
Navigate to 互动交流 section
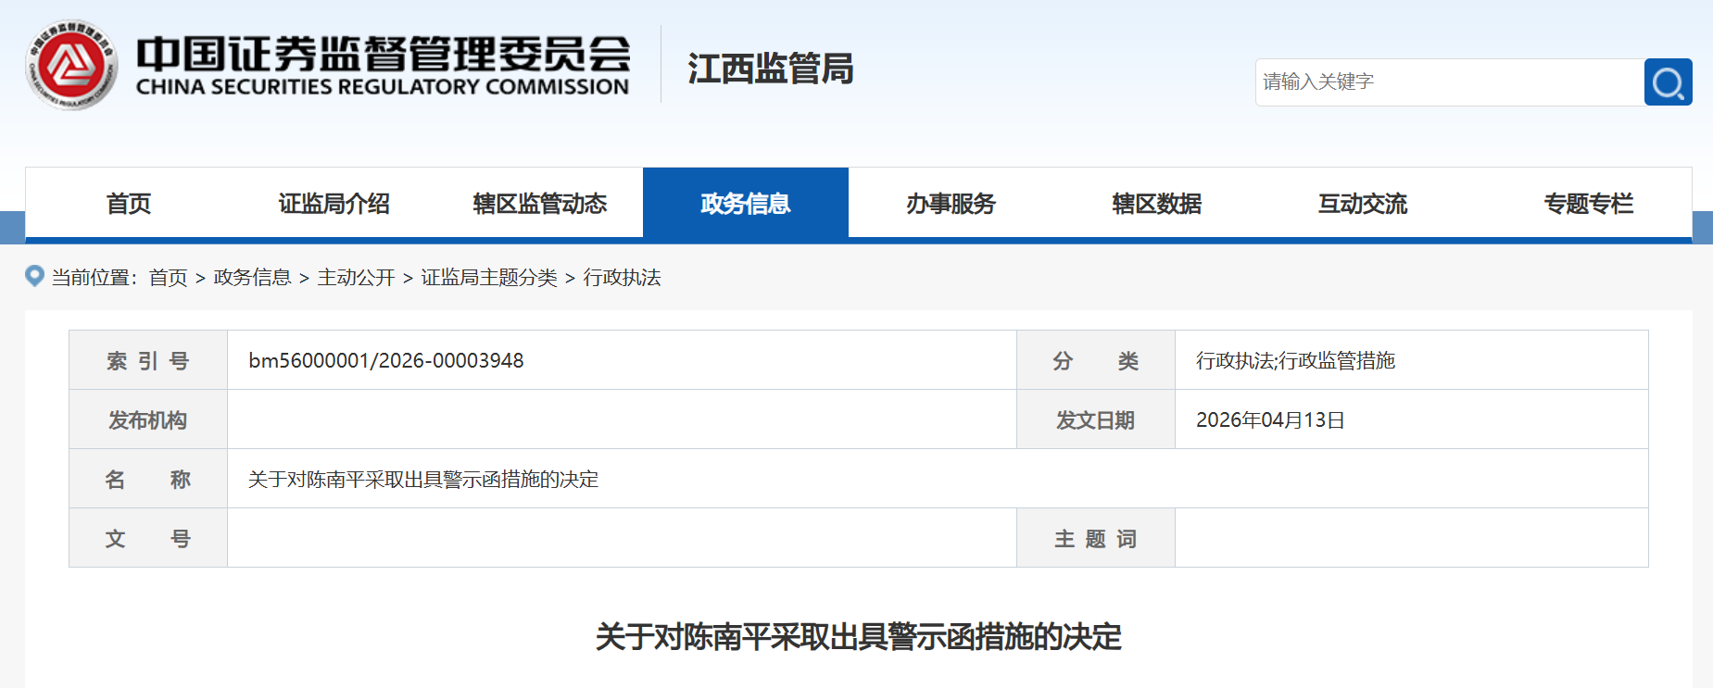(1362, 204)
